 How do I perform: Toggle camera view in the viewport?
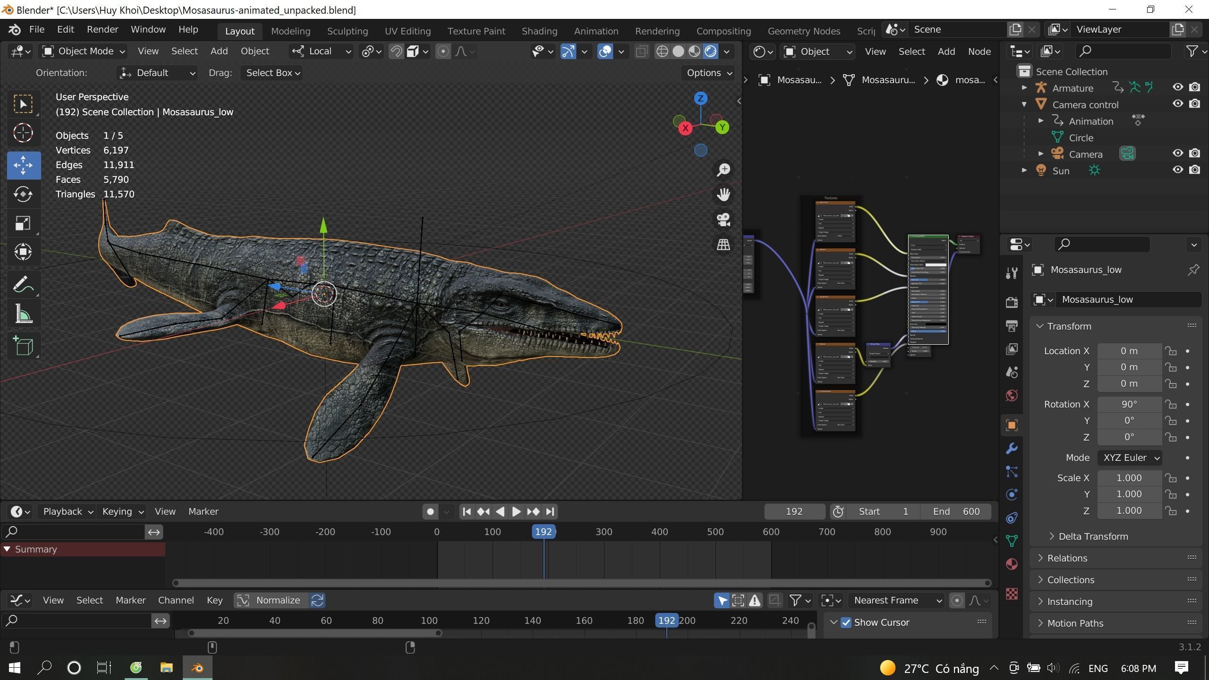pos(723,220)
